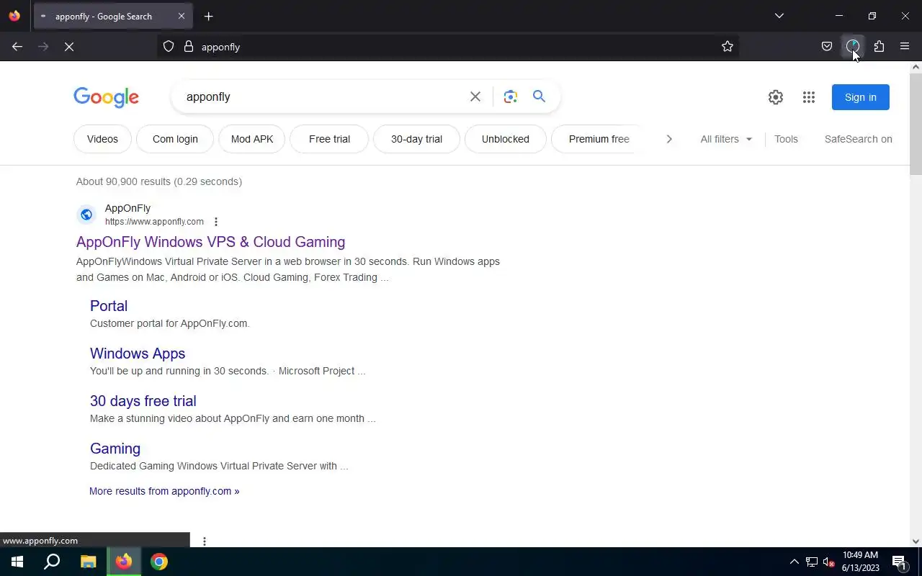The image size is (922, 576).
Task: Open the Portal sitelink
Action: [109, 306]
